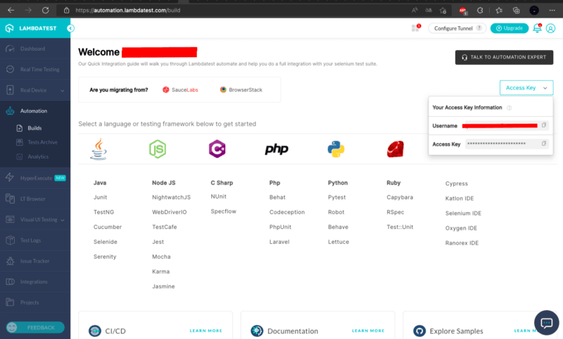Copy the Access Key value
The width and height of the screenshot is (563, 339).
point(544,144)
